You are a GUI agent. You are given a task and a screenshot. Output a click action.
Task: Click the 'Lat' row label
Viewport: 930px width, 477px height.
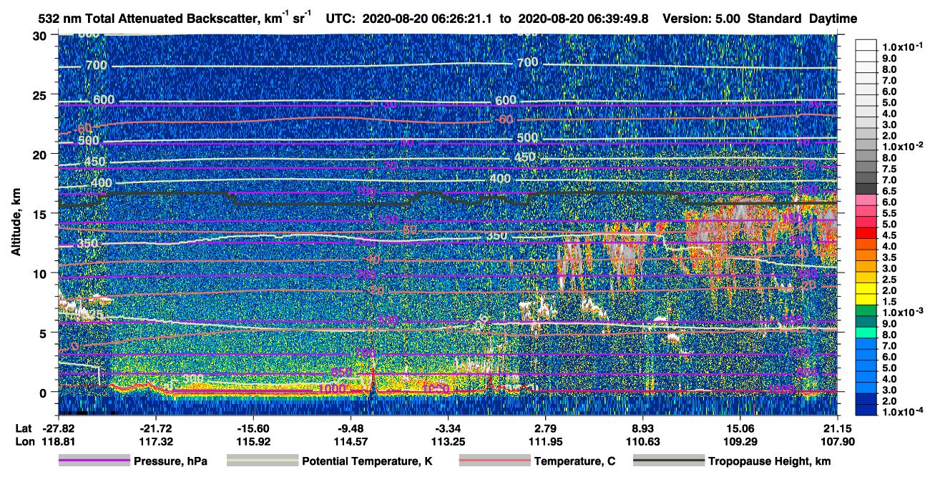point(25,428)
